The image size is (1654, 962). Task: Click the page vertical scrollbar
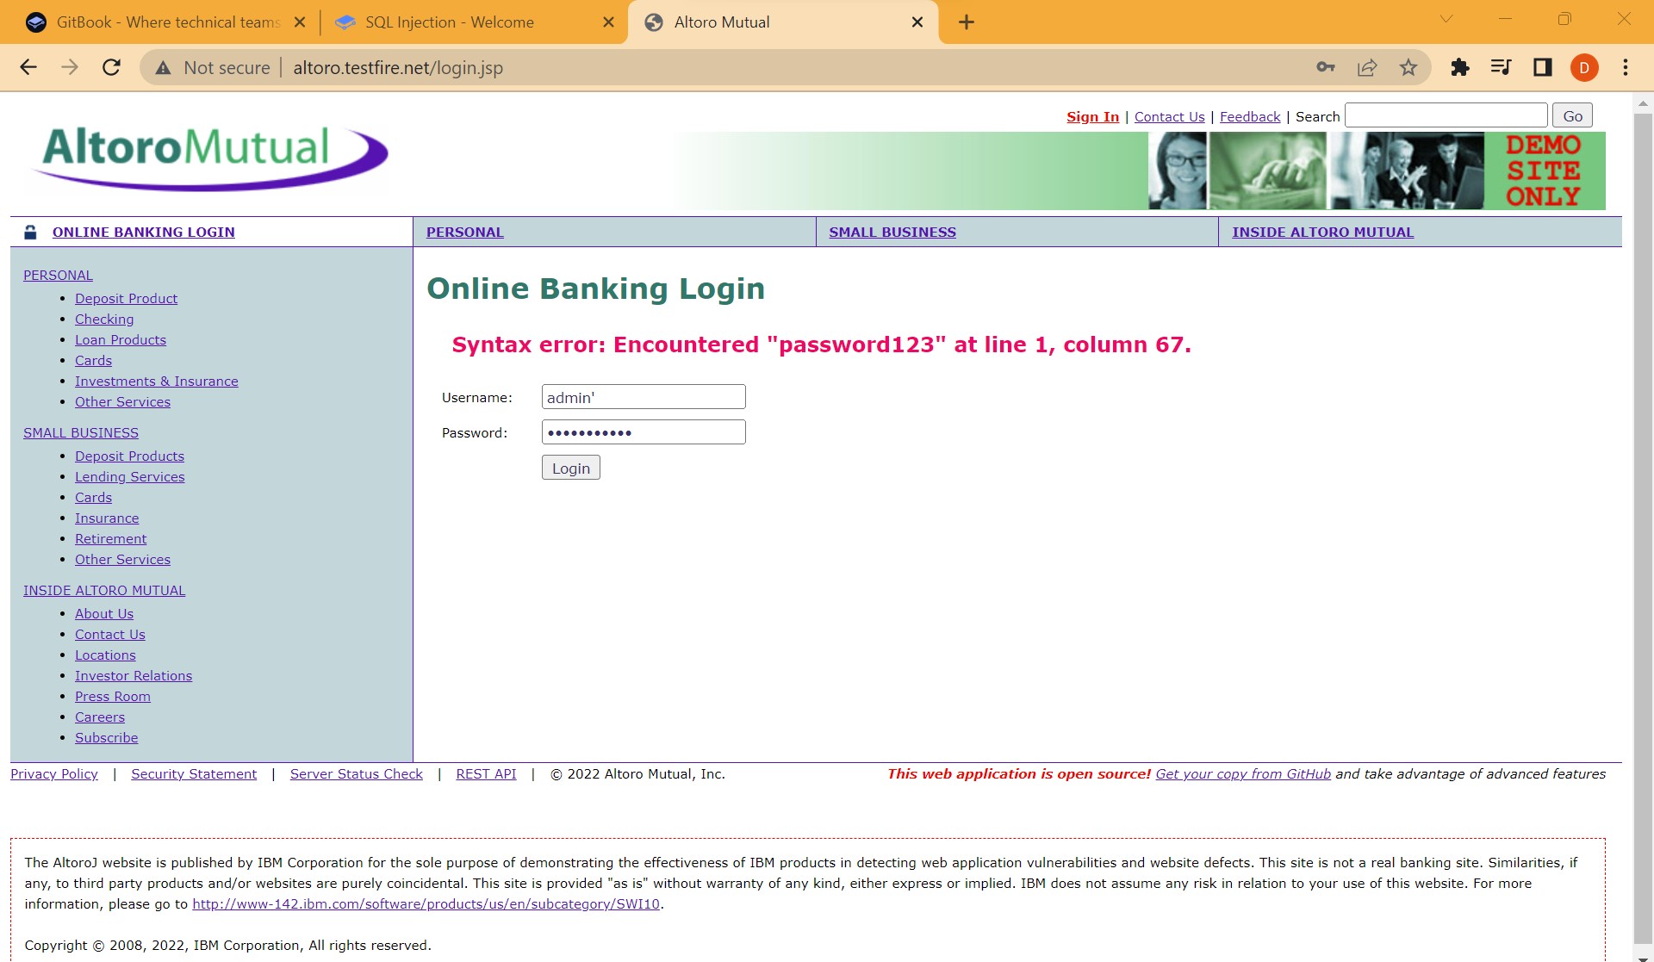click(1642, 517)
